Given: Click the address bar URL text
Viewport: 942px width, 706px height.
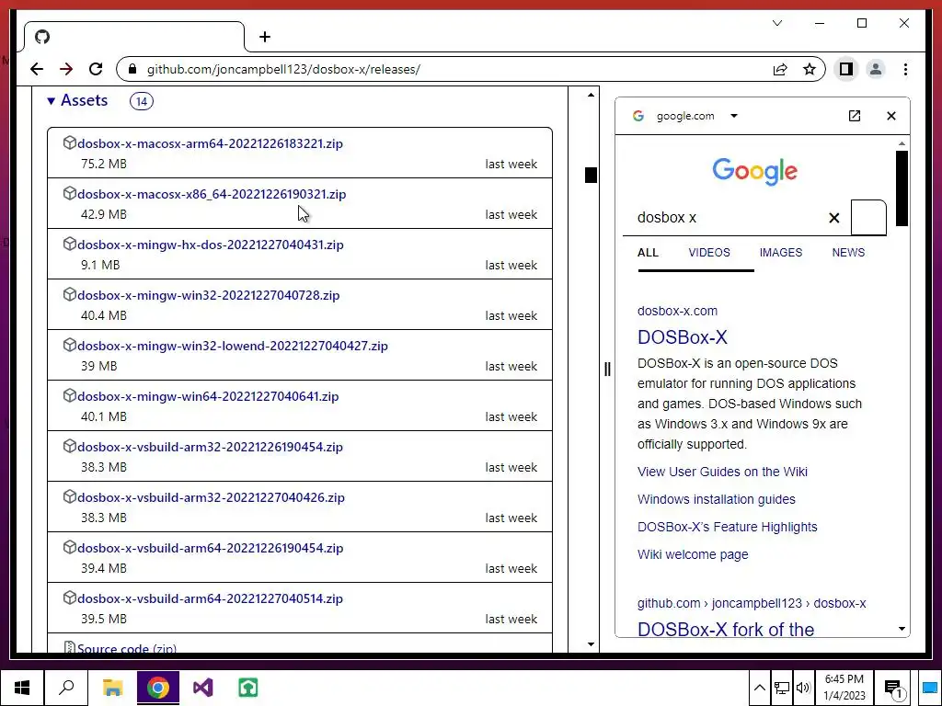Looking at the screenshot, I should [x=283, y=70].
